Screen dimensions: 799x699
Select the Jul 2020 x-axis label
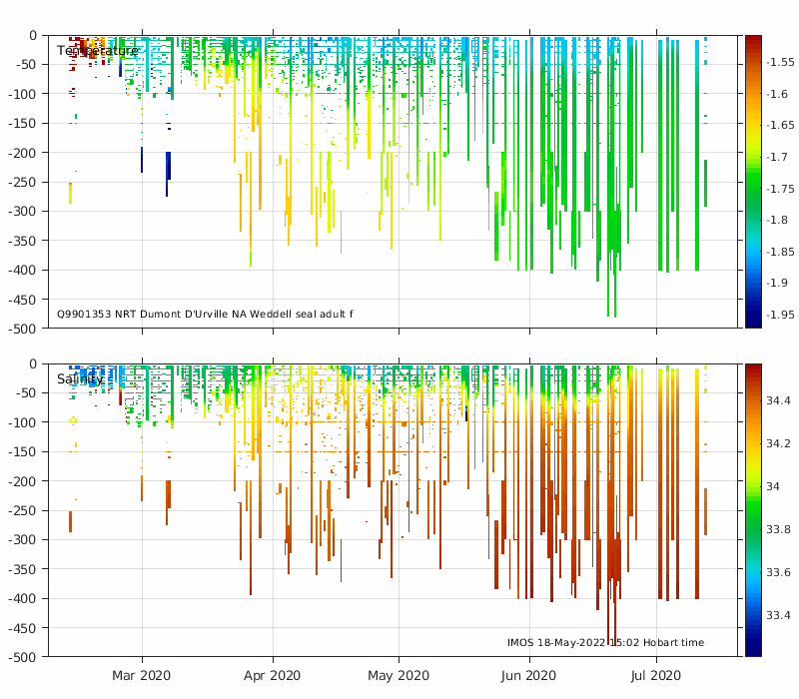(655, 676)
